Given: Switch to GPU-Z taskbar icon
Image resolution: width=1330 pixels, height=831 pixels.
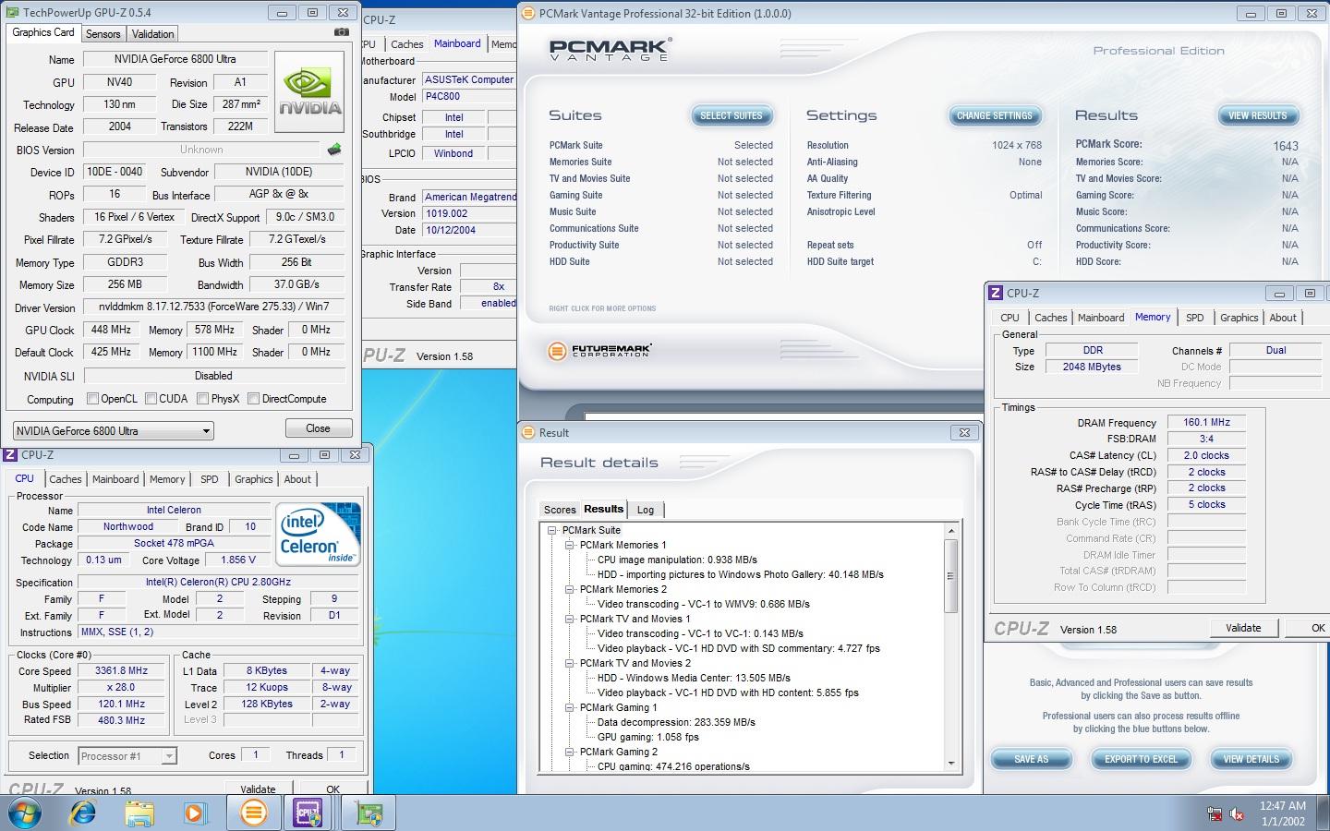Looking at the screenshot, I should click(369, 813).
